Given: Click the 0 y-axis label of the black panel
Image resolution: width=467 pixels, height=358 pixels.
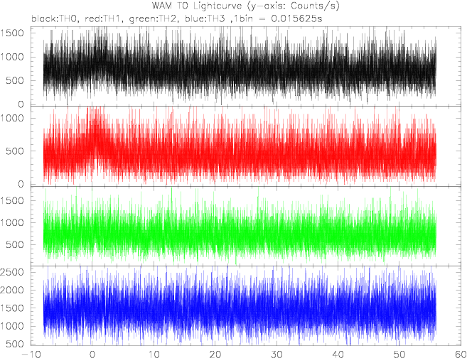Looking at the screenshot, I should tap(21, 104).
